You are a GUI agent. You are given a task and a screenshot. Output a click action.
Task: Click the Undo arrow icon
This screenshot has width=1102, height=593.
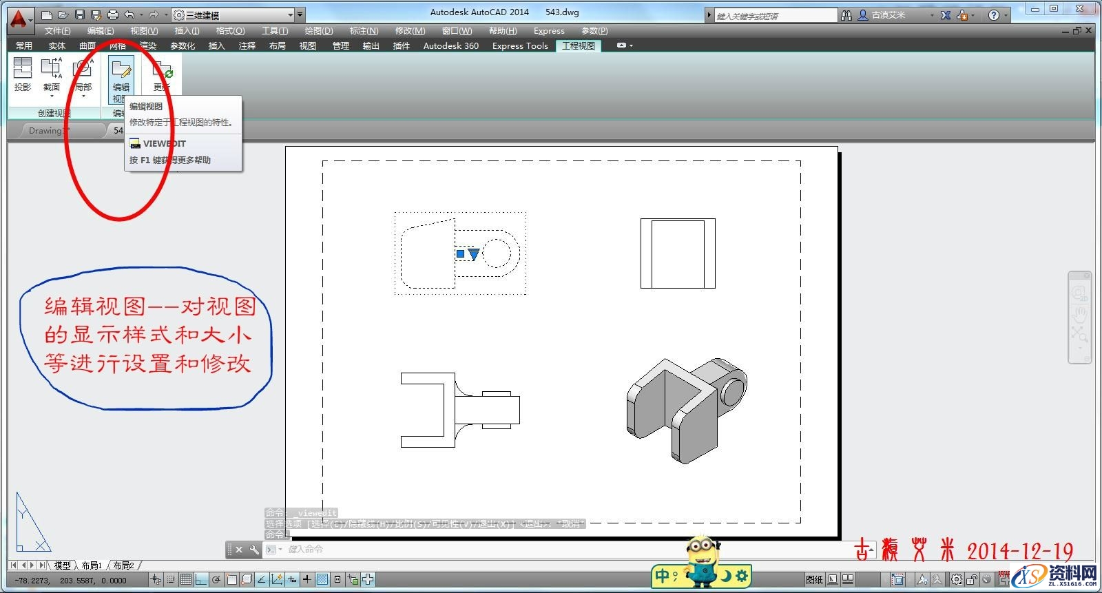(129, 14)
